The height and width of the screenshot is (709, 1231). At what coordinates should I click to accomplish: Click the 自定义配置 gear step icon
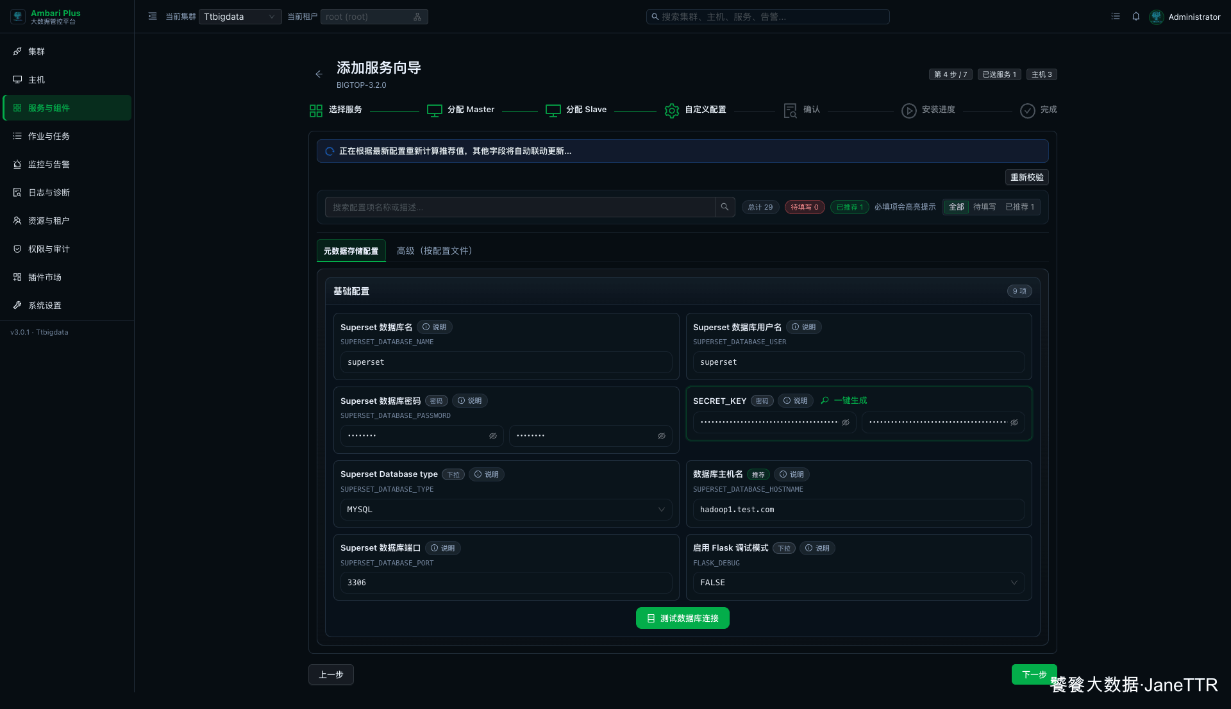click(672, 110)
